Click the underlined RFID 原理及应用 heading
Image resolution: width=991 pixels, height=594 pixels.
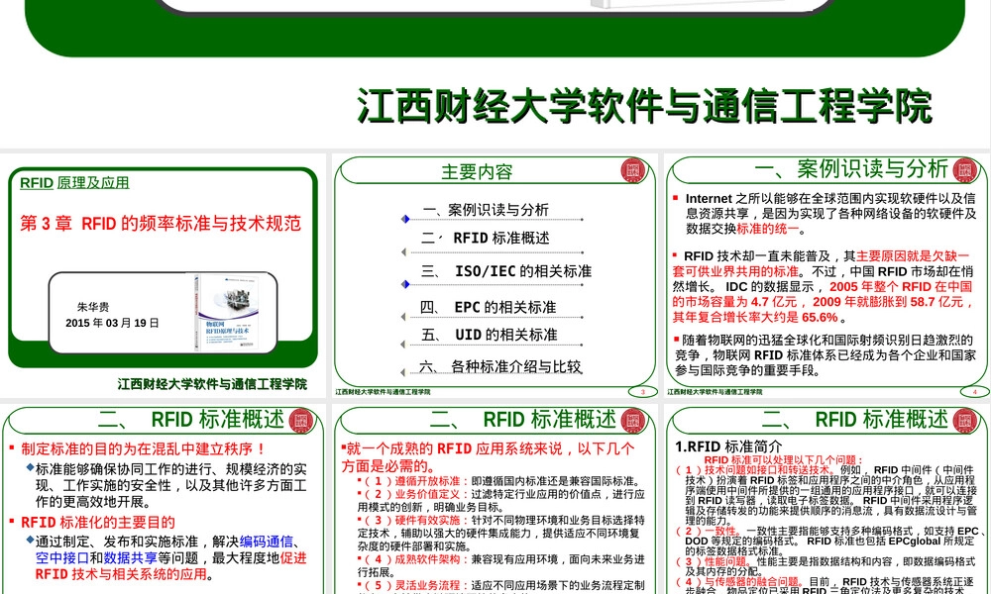74,183
